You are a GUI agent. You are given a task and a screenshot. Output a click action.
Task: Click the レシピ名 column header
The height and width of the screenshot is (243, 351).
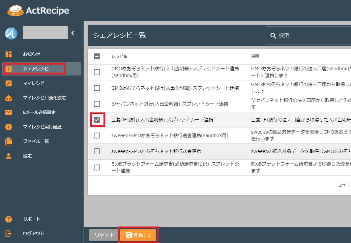click(x=119, y=56)
